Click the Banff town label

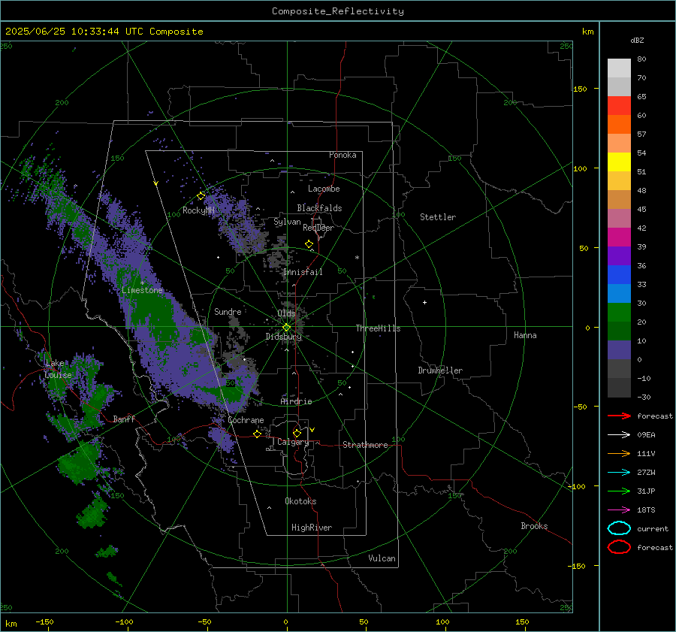click(x=124, y=419)
